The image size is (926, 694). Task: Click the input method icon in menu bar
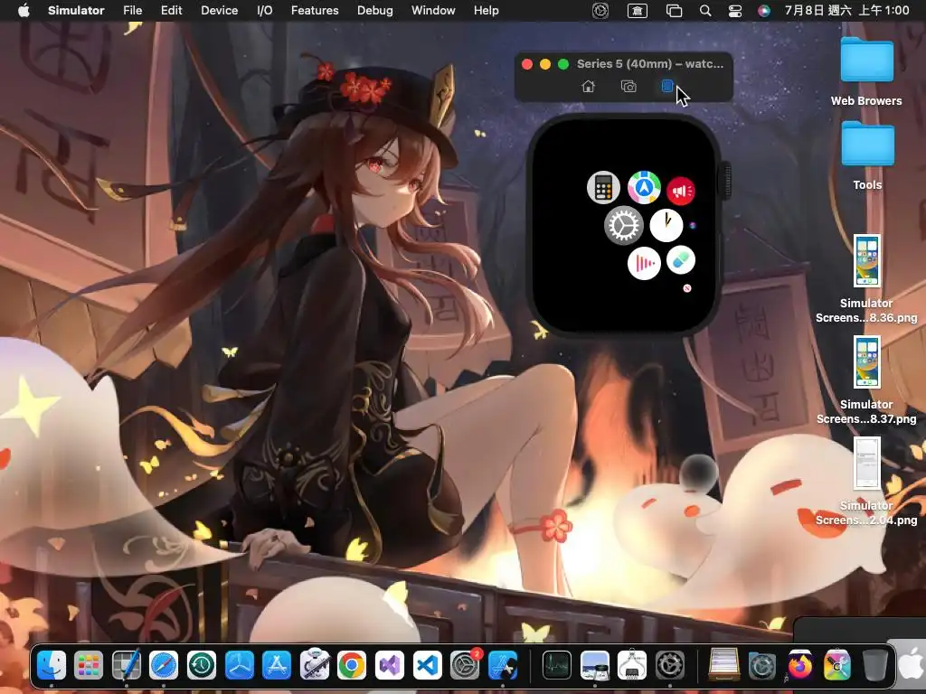638,10
